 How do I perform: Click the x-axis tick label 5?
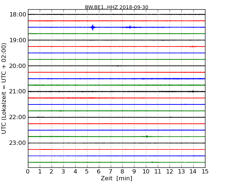pos(87,172)
